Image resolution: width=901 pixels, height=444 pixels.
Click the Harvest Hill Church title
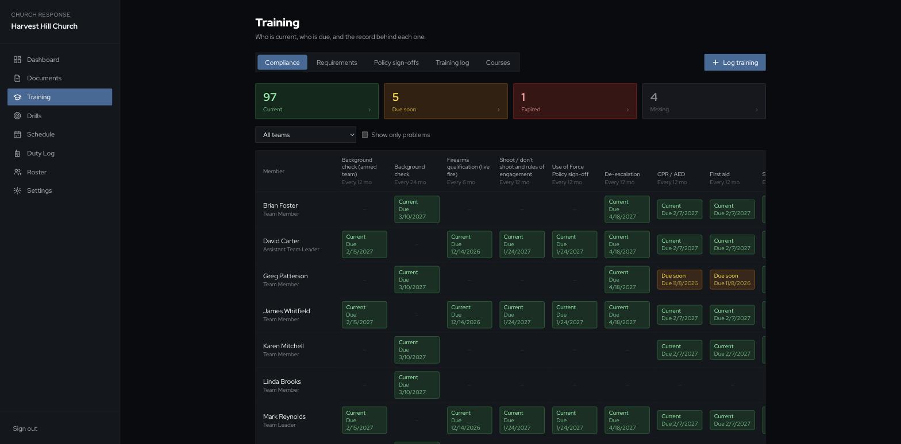[44, 26]
